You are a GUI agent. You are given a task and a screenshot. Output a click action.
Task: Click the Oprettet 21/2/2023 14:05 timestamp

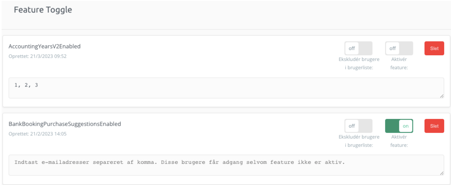point(37,134)
